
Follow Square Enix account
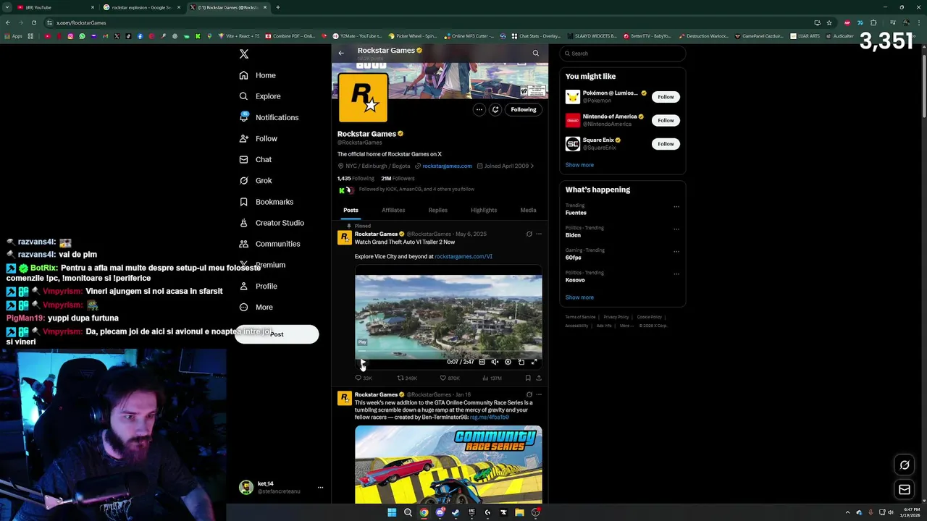pyautogui.click(x=666, y=144)
